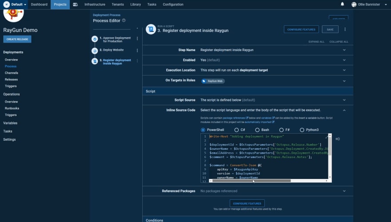This screenshot has width=391, height=222.
Task: Click bottom CONFIGURE FEATURES button
Action: point(247,203)
